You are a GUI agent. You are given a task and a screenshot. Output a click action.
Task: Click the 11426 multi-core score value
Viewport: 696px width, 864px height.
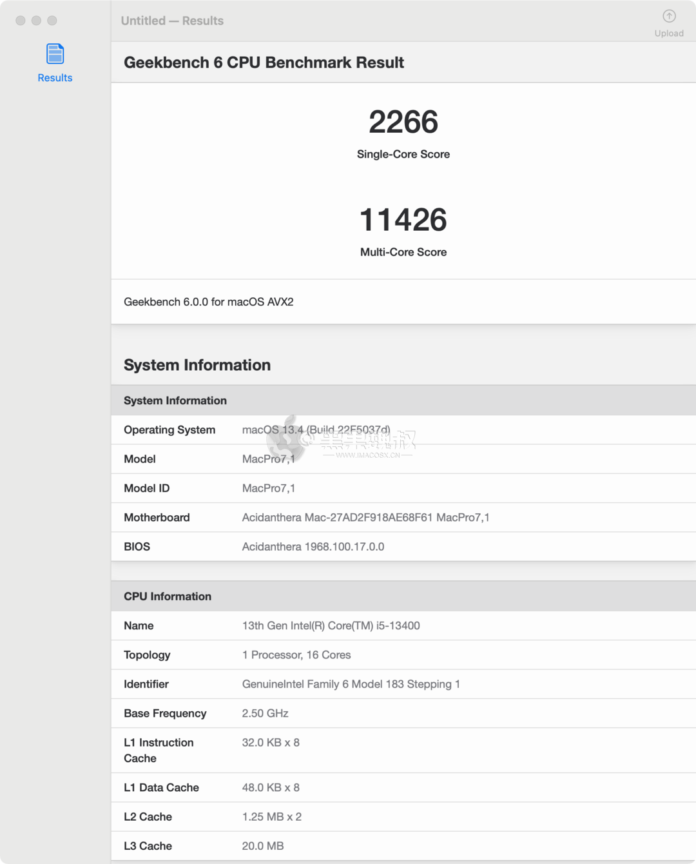click(x=403, y=220)
